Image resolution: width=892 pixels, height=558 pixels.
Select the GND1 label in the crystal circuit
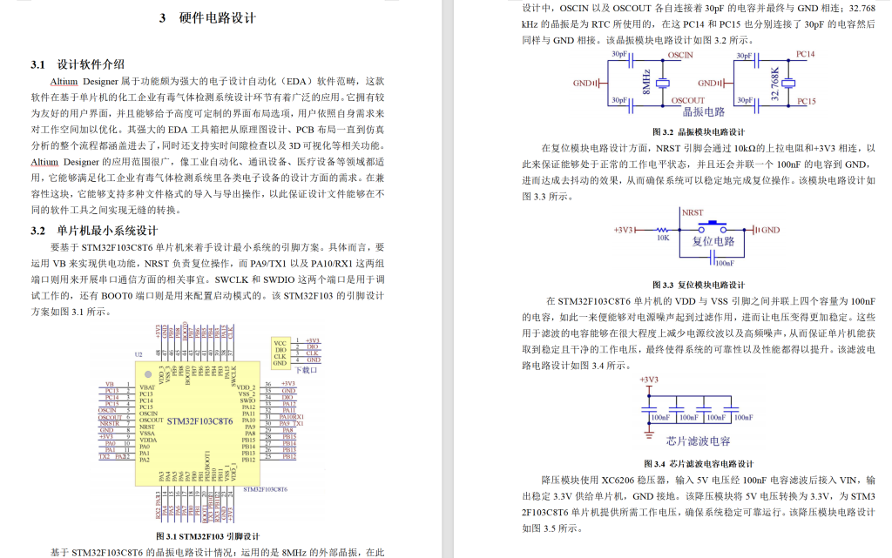pyautogui.click(x=582, y=84)
